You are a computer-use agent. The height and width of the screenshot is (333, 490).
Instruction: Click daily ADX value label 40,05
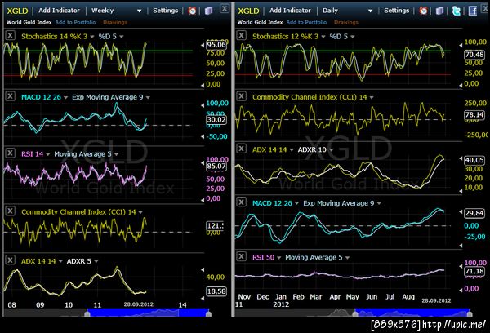pyautogui.click(x=474, y=160)
